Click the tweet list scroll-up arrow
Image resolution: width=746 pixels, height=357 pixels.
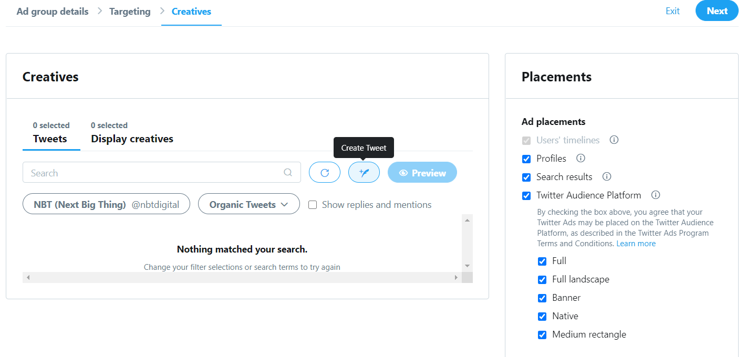click(467, 220)
